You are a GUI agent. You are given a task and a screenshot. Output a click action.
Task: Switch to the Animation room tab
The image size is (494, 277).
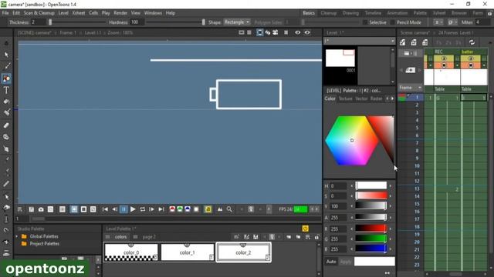397,13
